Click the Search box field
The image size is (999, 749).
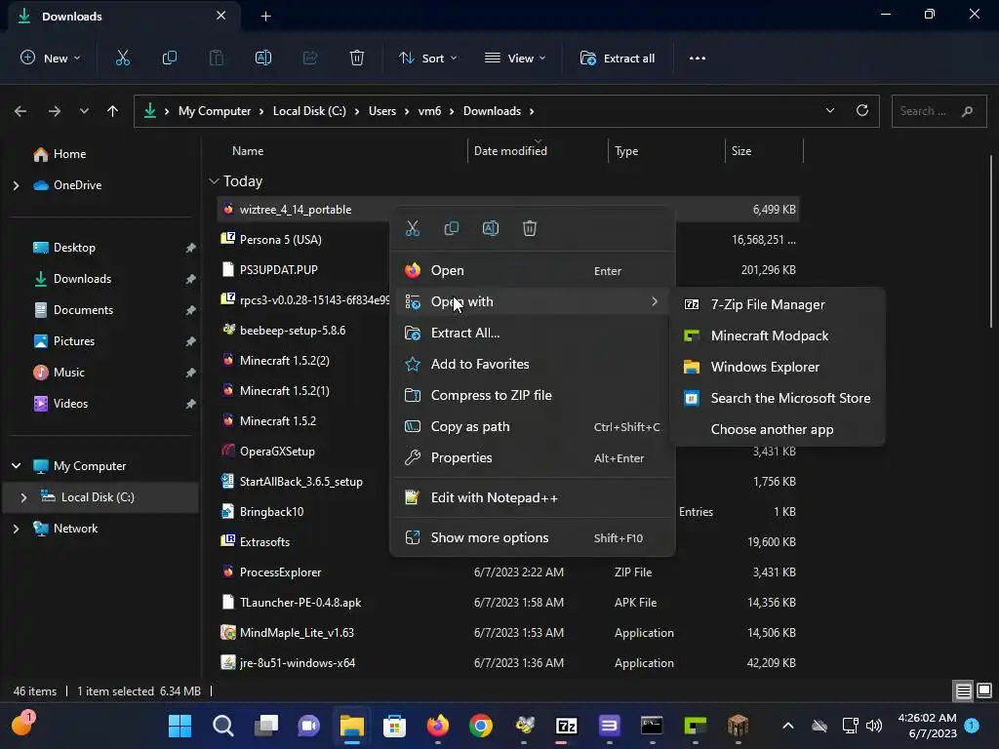[939, 111]
